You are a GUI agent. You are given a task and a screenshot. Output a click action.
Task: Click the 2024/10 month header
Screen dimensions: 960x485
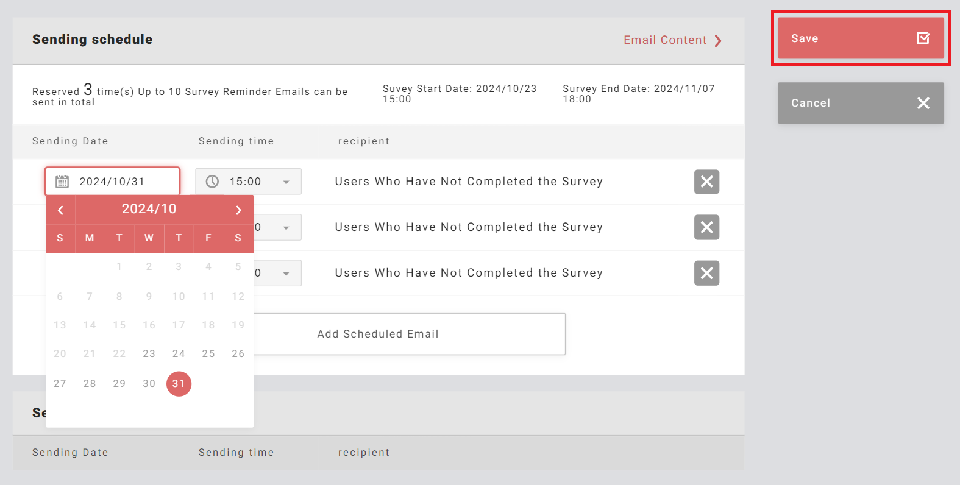(x=149, y=209)
